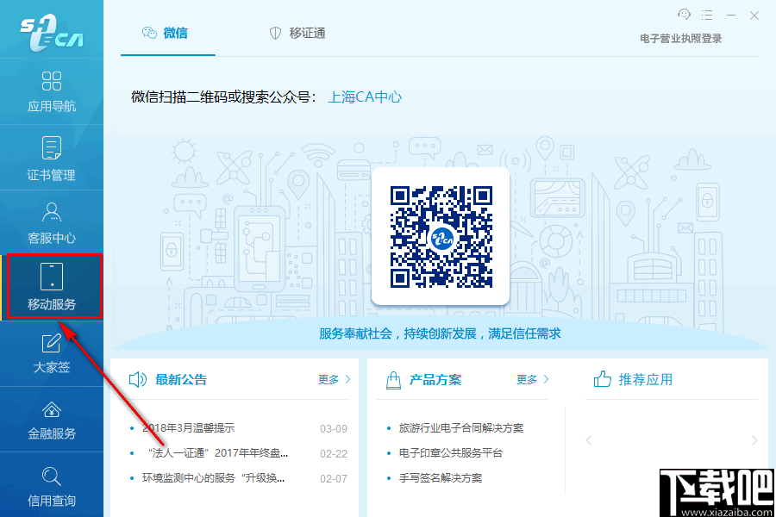Click 电子营业执照登录 link

[680, 39]
